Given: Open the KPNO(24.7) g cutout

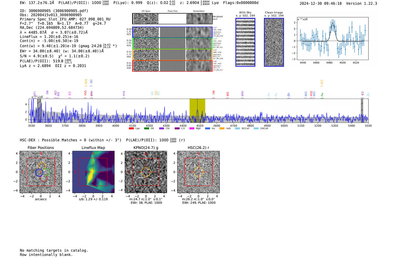Looking at the screenshot, I should tap(146, 172).
